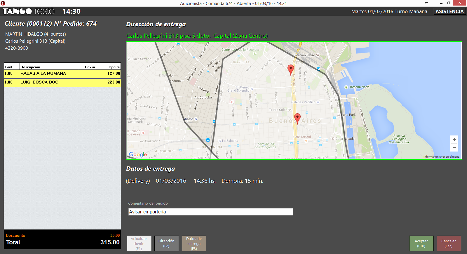Select the RABAS A LA ROMANA row
The width and height of the screenshot is (467, 254).
pyautogui.click(x=62, y=74)
